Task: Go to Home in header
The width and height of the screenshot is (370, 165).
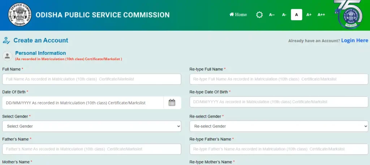Action: click(x=238, y=14)
